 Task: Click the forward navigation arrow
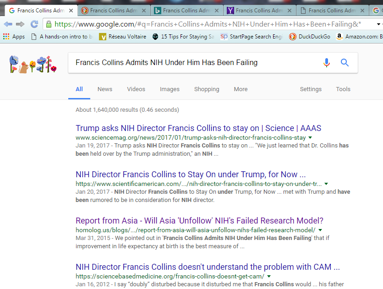tap(20, 24)
